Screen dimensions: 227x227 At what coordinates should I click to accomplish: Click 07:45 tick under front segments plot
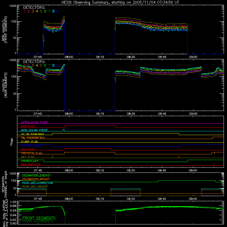(x=38, y=57)
